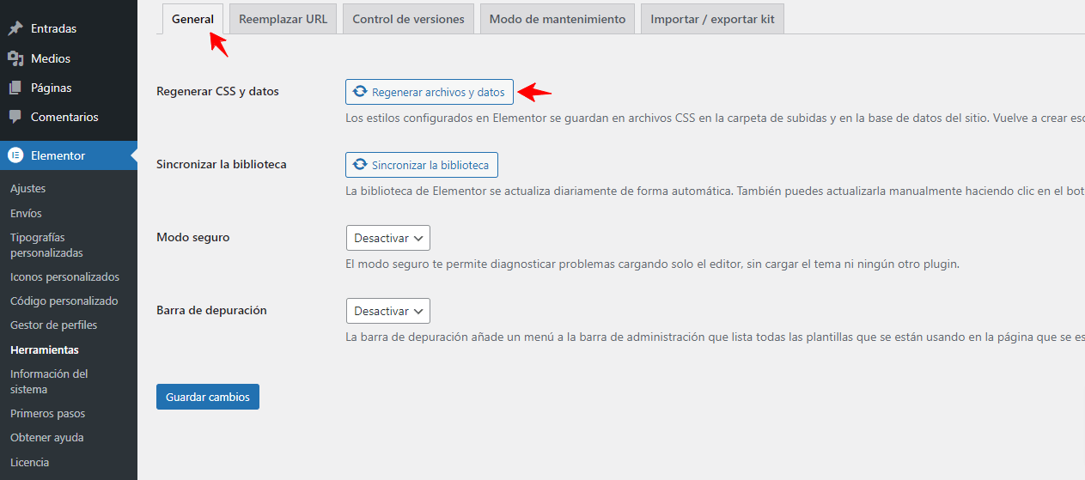Go to Primeros pasos
1085x480 pixels.
click(x=47, y=413)
